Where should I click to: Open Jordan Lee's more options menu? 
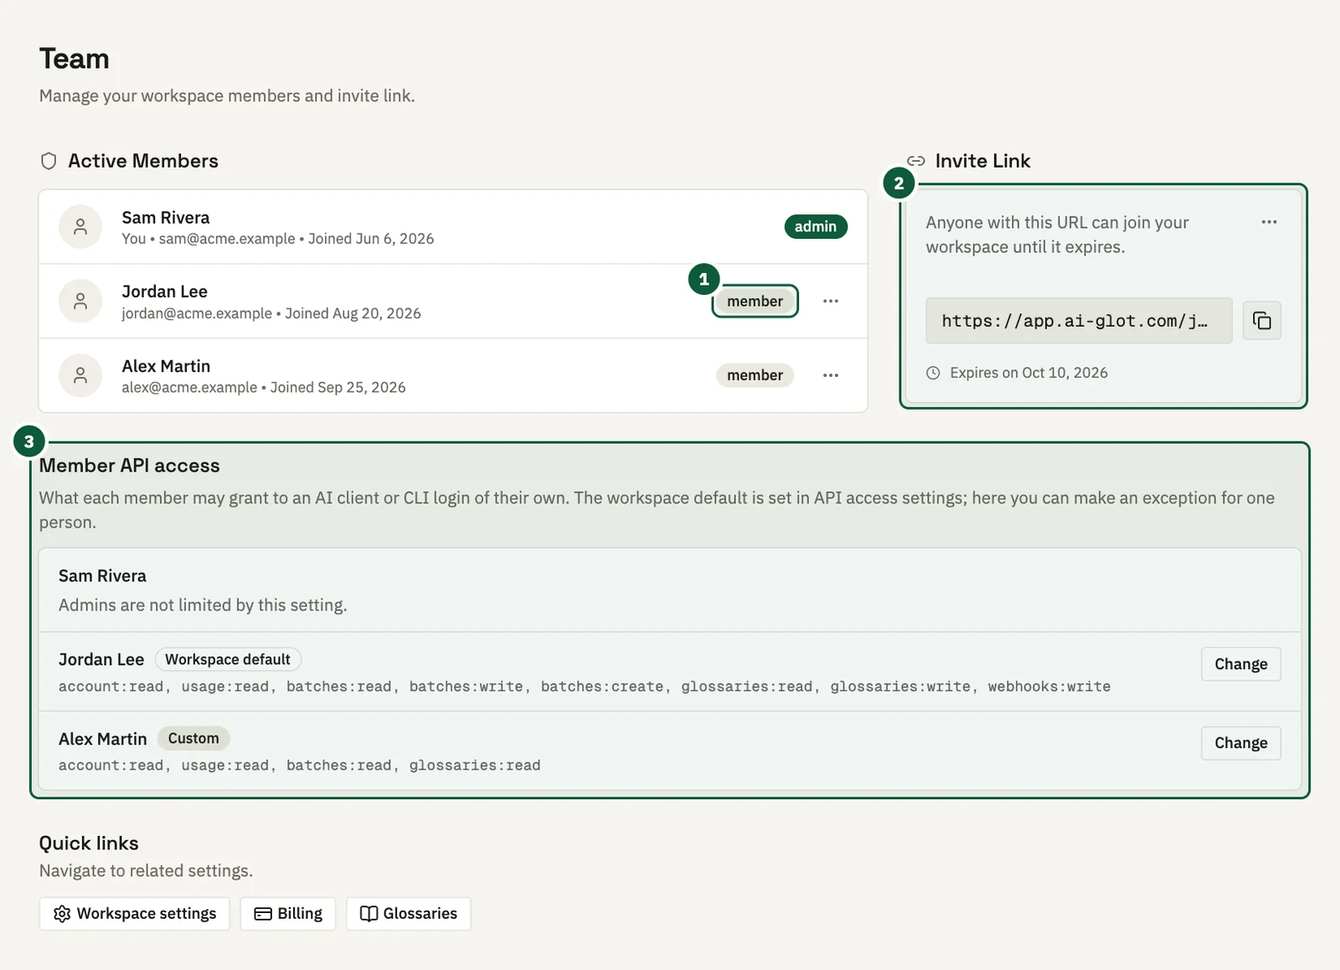(831, 302)
